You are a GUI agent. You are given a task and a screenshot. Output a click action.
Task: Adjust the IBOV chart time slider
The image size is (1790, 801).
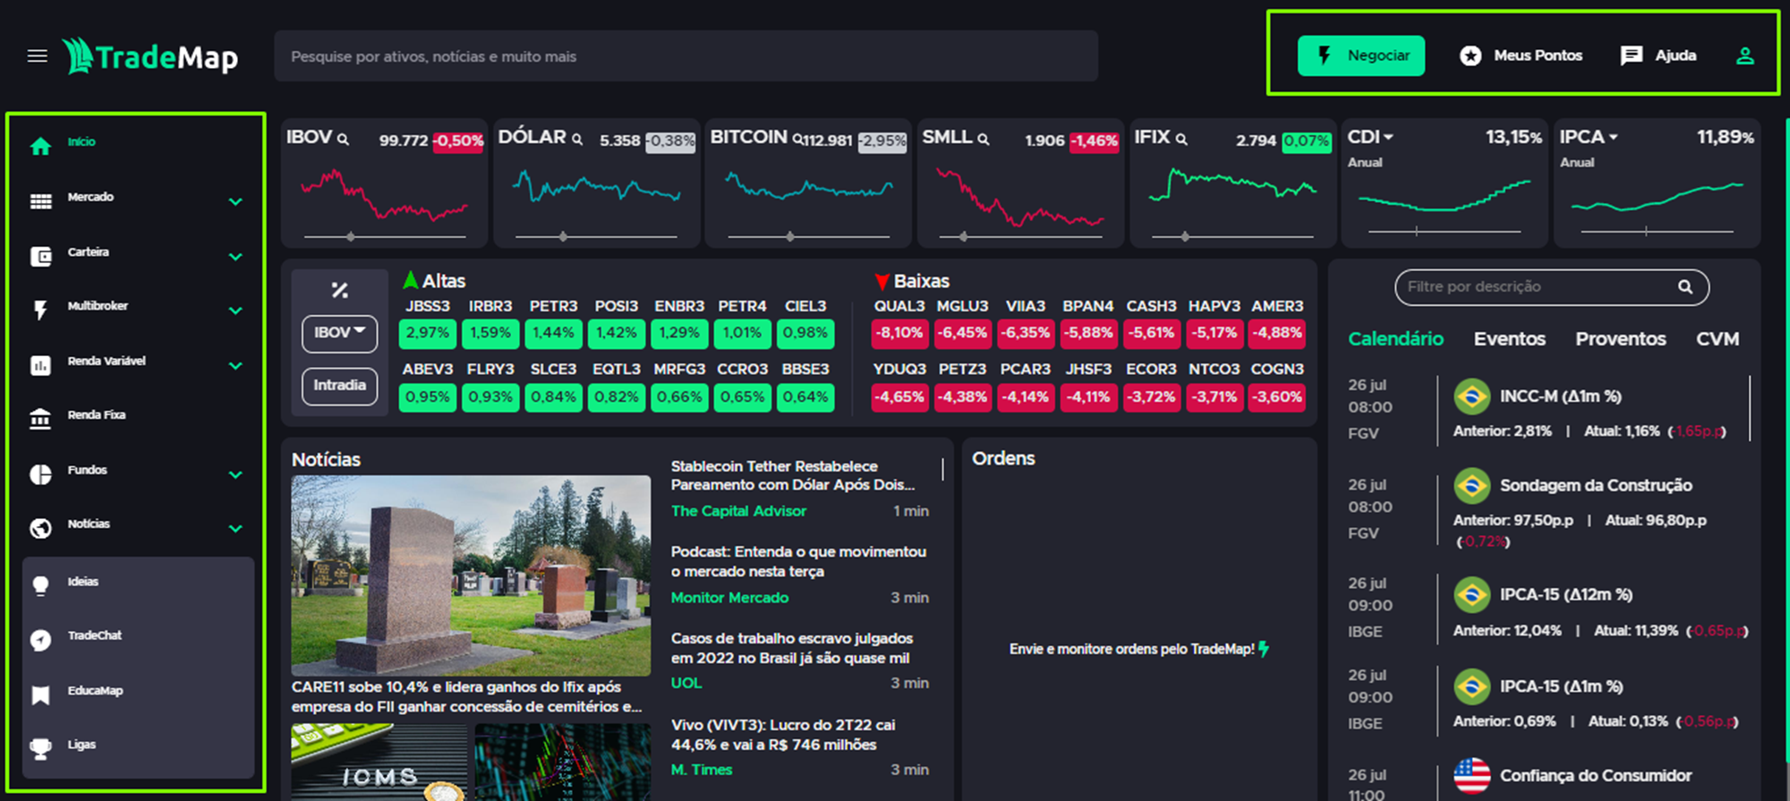pyautogui.click(x=351, y=237)
